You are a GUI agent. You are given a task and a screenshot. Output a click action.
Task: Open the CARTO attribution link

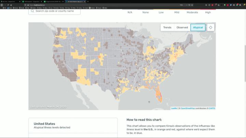tap(212, 108)
